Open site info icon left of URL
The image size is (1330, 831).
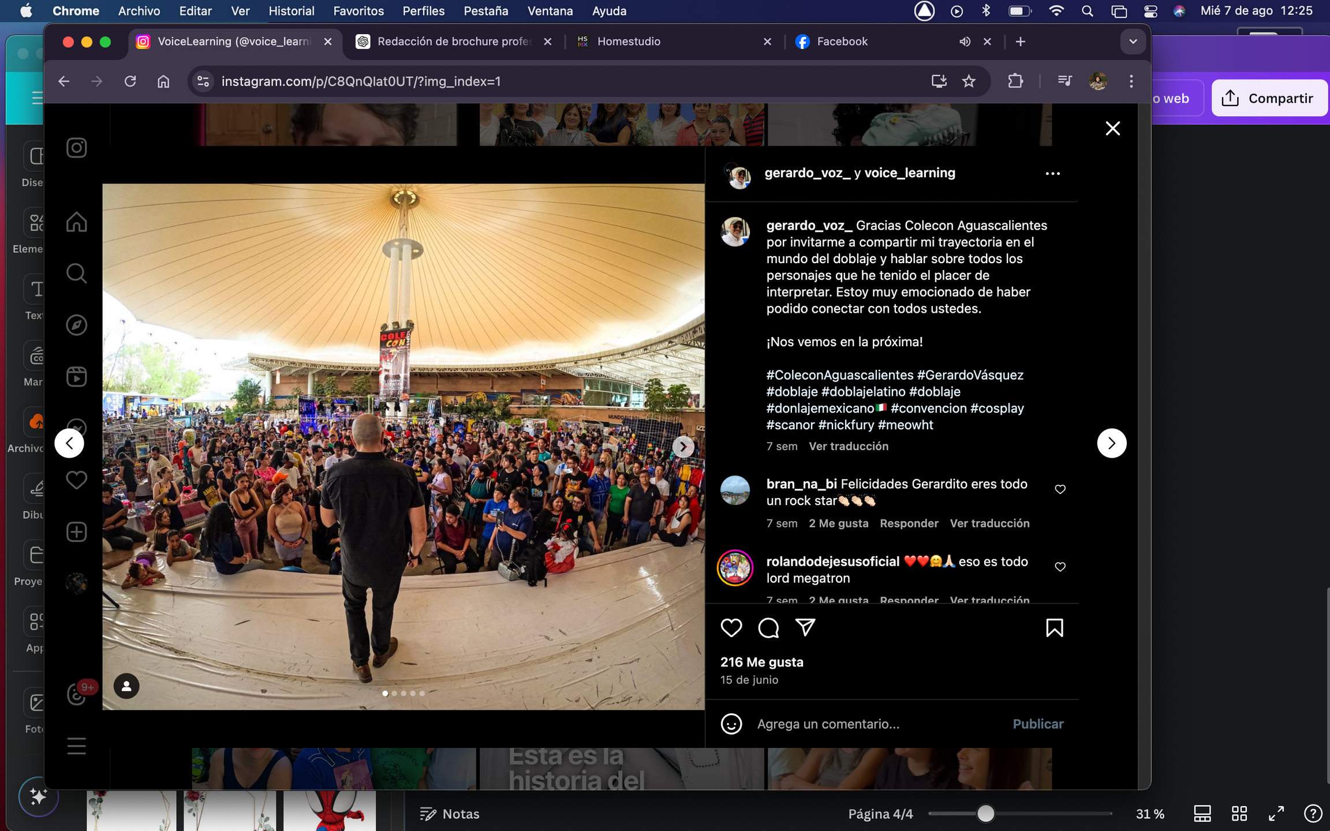(x=203, y=81)
